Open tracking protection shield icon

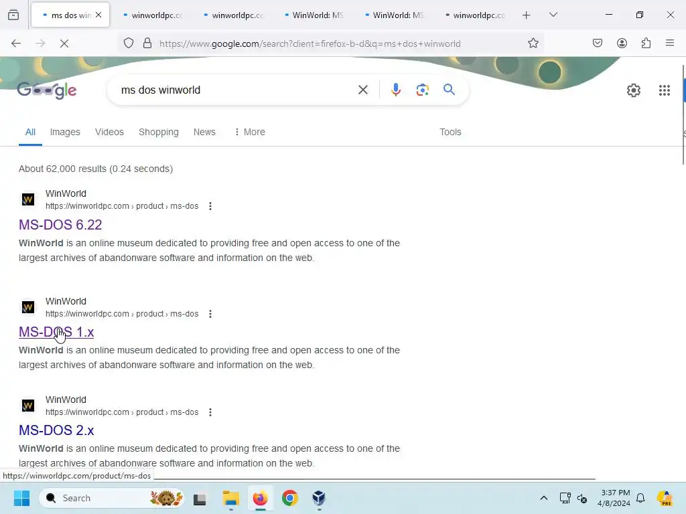128,44
